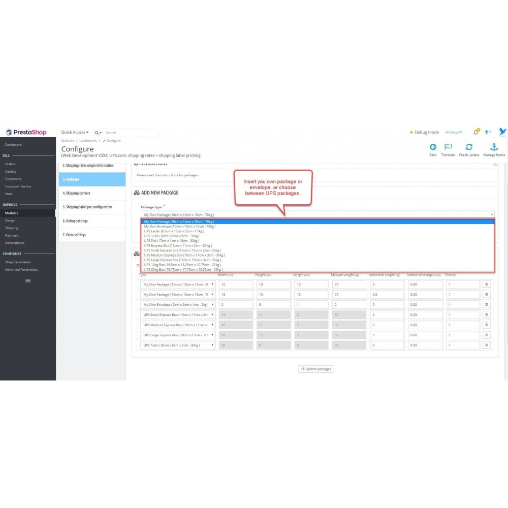Open Orders in the sidebar
The width and height of the screenshot is (508, 508).
tap(10, 164)
